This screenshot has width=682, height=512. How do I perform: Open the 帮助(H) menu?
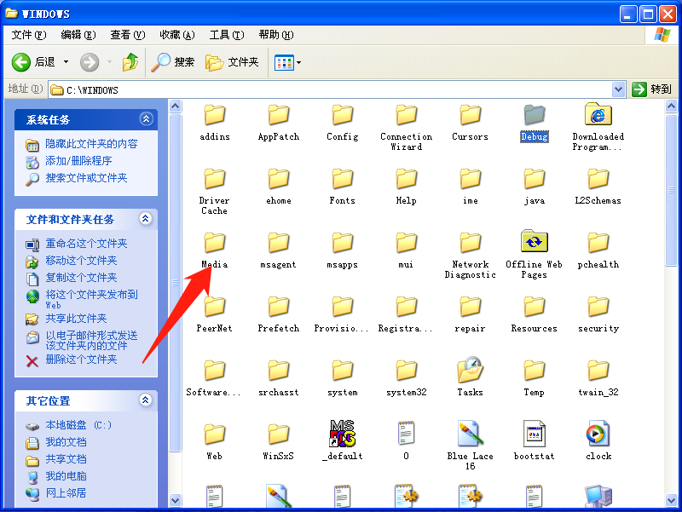(276, 35)
